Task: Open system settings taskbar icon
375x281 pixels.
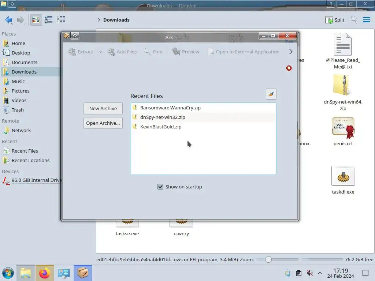Action: (64, 273)
